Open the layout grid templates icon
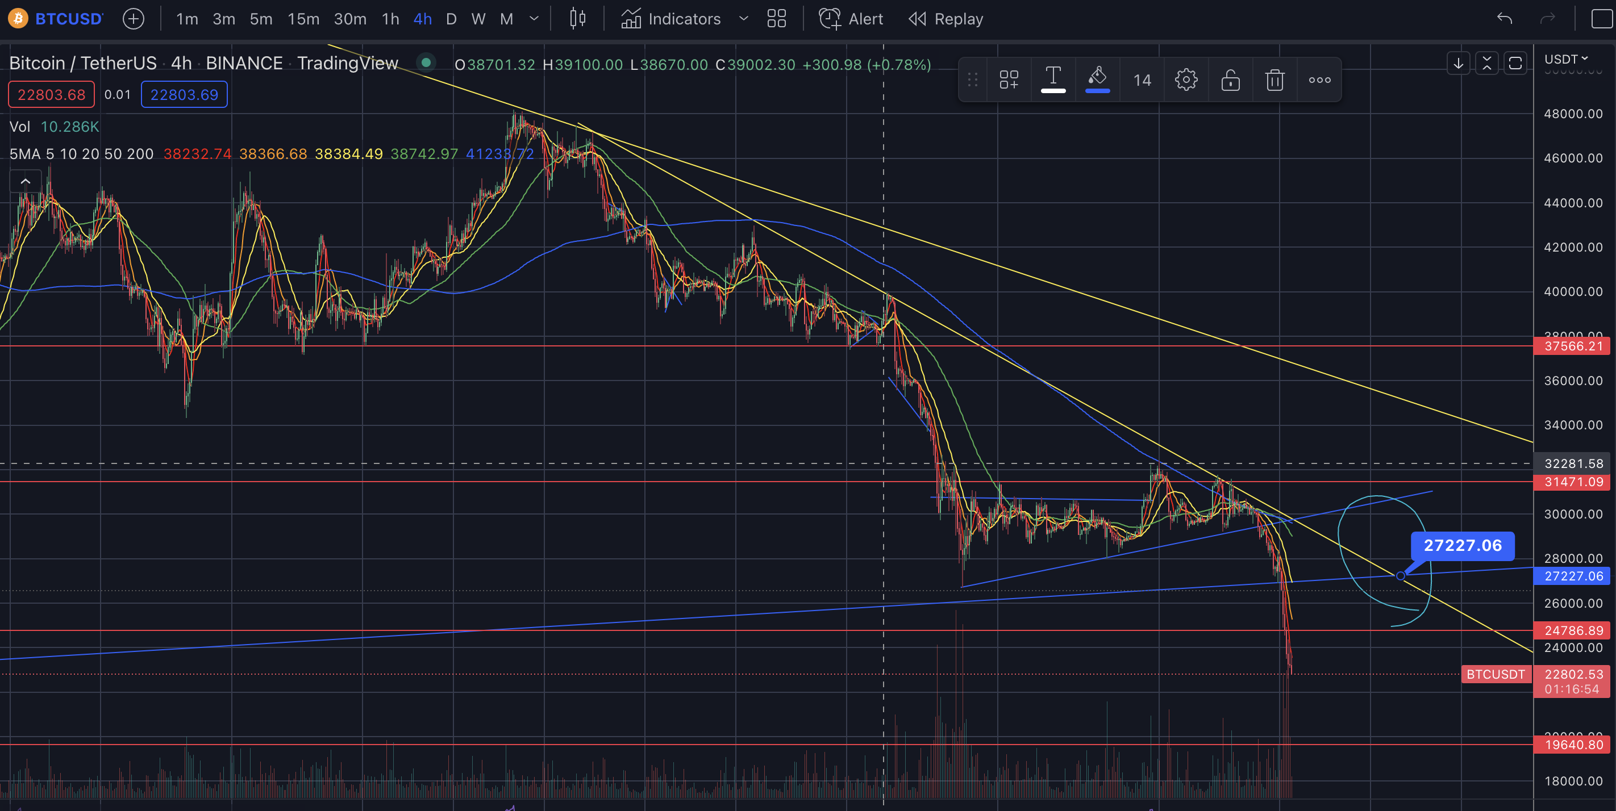 [776, 19]
